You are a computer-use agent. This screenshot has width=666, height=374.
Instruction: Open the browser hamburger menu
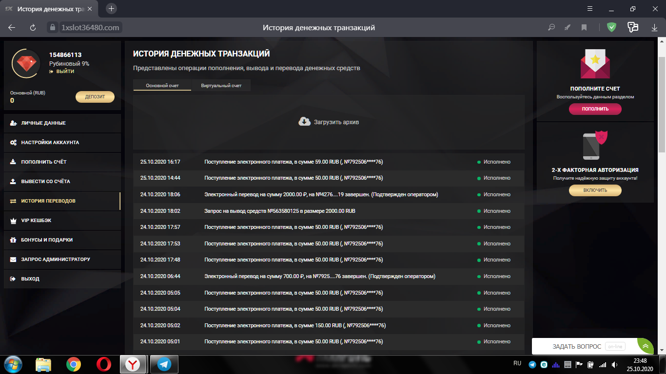click(x=589, y=9)
